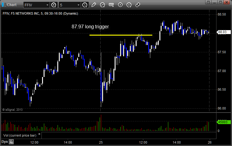Click the 88.50 price axis label
Screen dimensions: 232x146
pyautogui.click(x=222, y=14)
